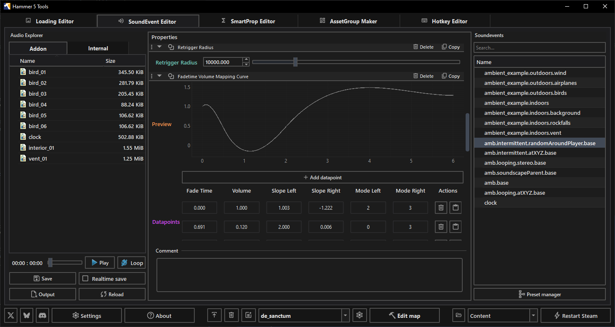Enable the Realtime save checkbox
The height and width of the screenshot is (327, 615).
click(85, 278)
